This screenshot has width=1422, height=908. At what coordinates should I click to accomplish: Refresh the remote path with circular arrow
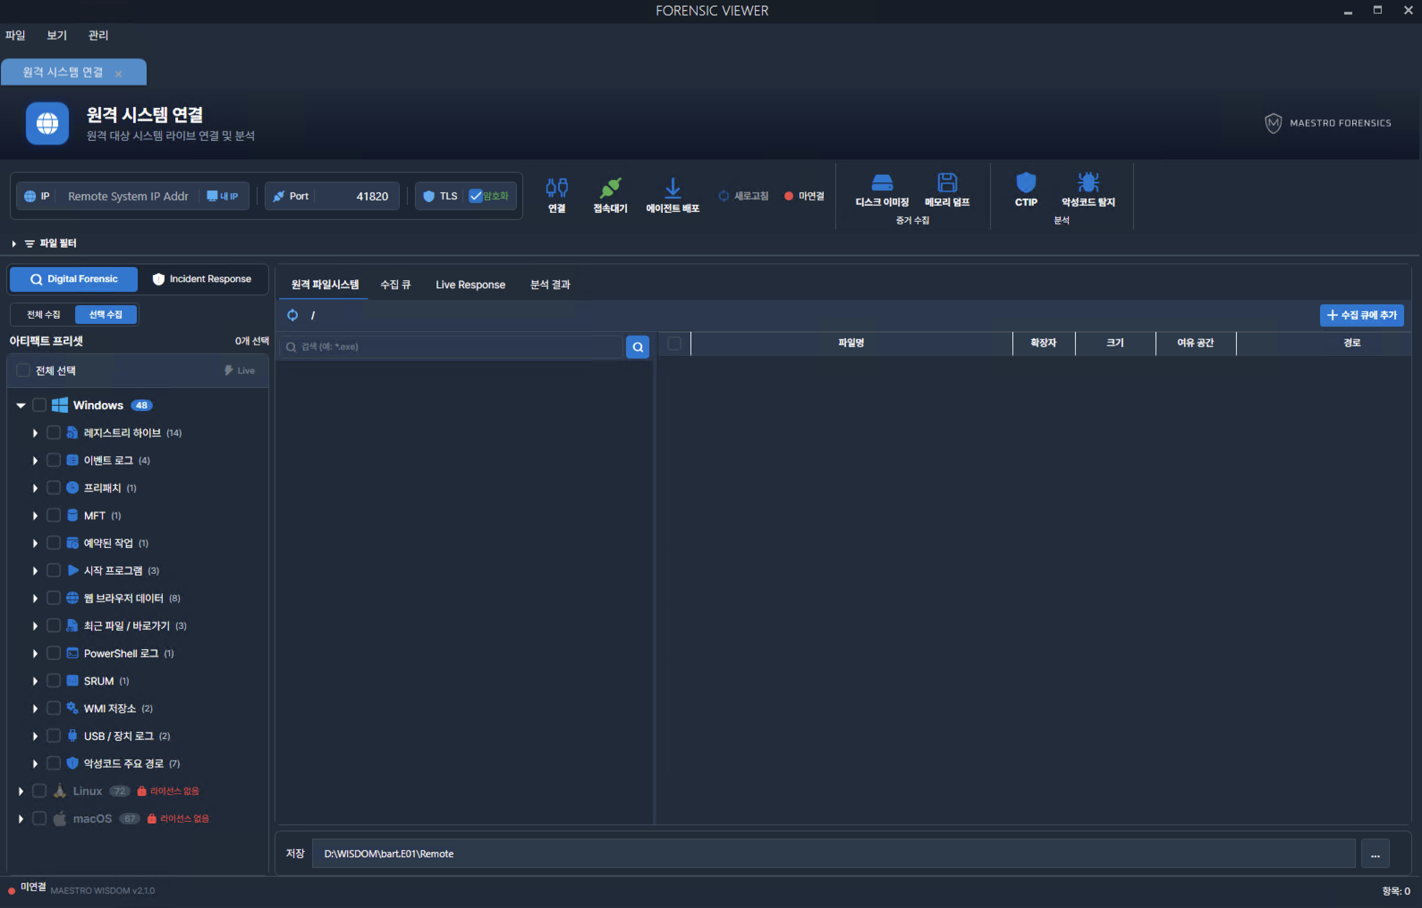[292, 315]
